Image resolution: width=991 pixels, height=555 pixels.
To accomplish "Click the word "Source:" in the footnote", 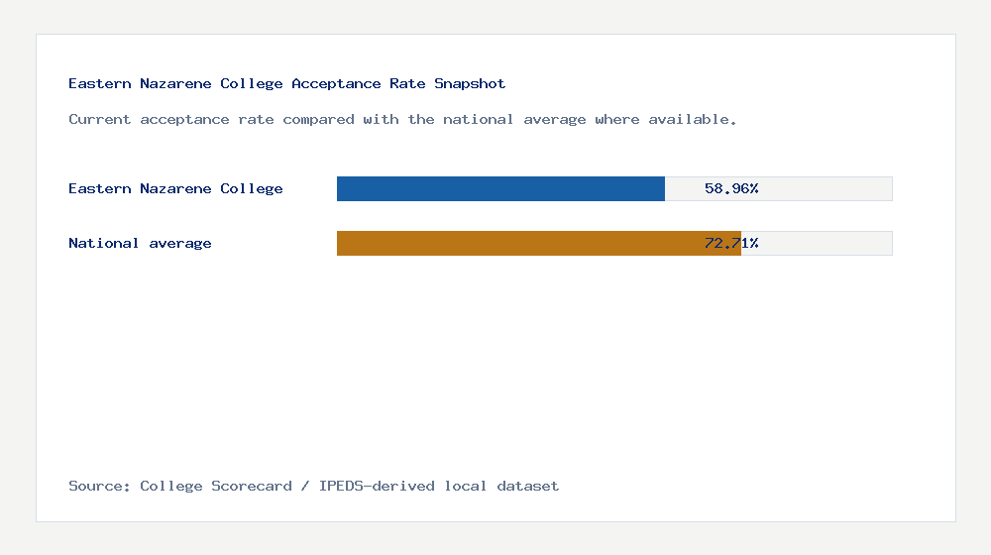I will [x=100, y=486].
